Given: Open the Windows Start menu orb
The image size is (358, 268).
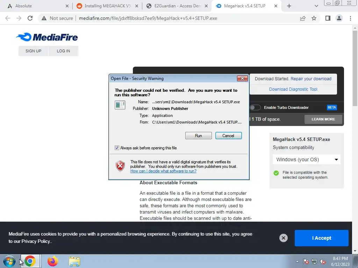Looking at the screenshot, I should (9, 261).
